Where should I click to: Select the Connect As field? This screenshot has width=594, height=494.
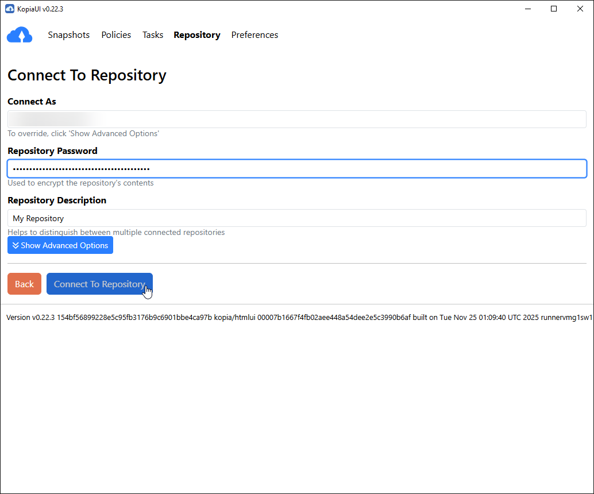(x=296, y=119)
